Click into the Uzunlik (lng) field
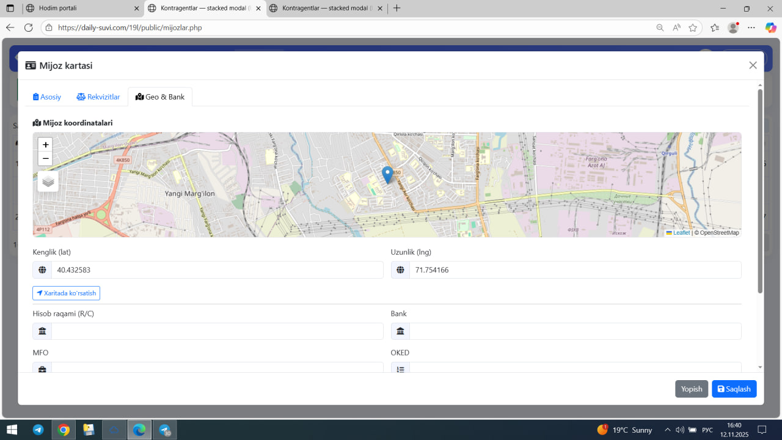The width and height of the screenshot is (782, 440). (x=574, y=270)
